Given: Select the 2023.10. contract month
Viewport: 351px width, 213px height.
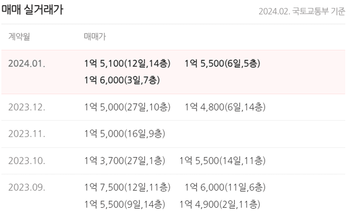Looking at the screenshot, I should 27,161.
